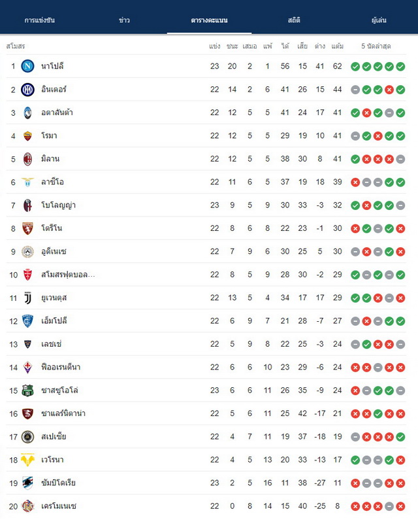Click Cremonese's grey draw indicator
Image resolution: width=418 pixels, height=520 pixels.
389,506
